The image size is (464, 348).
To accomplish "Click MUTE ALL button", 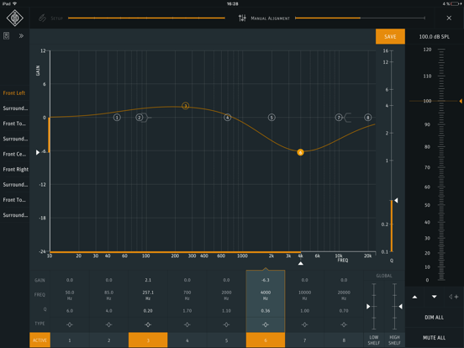I will pos(434,338).
